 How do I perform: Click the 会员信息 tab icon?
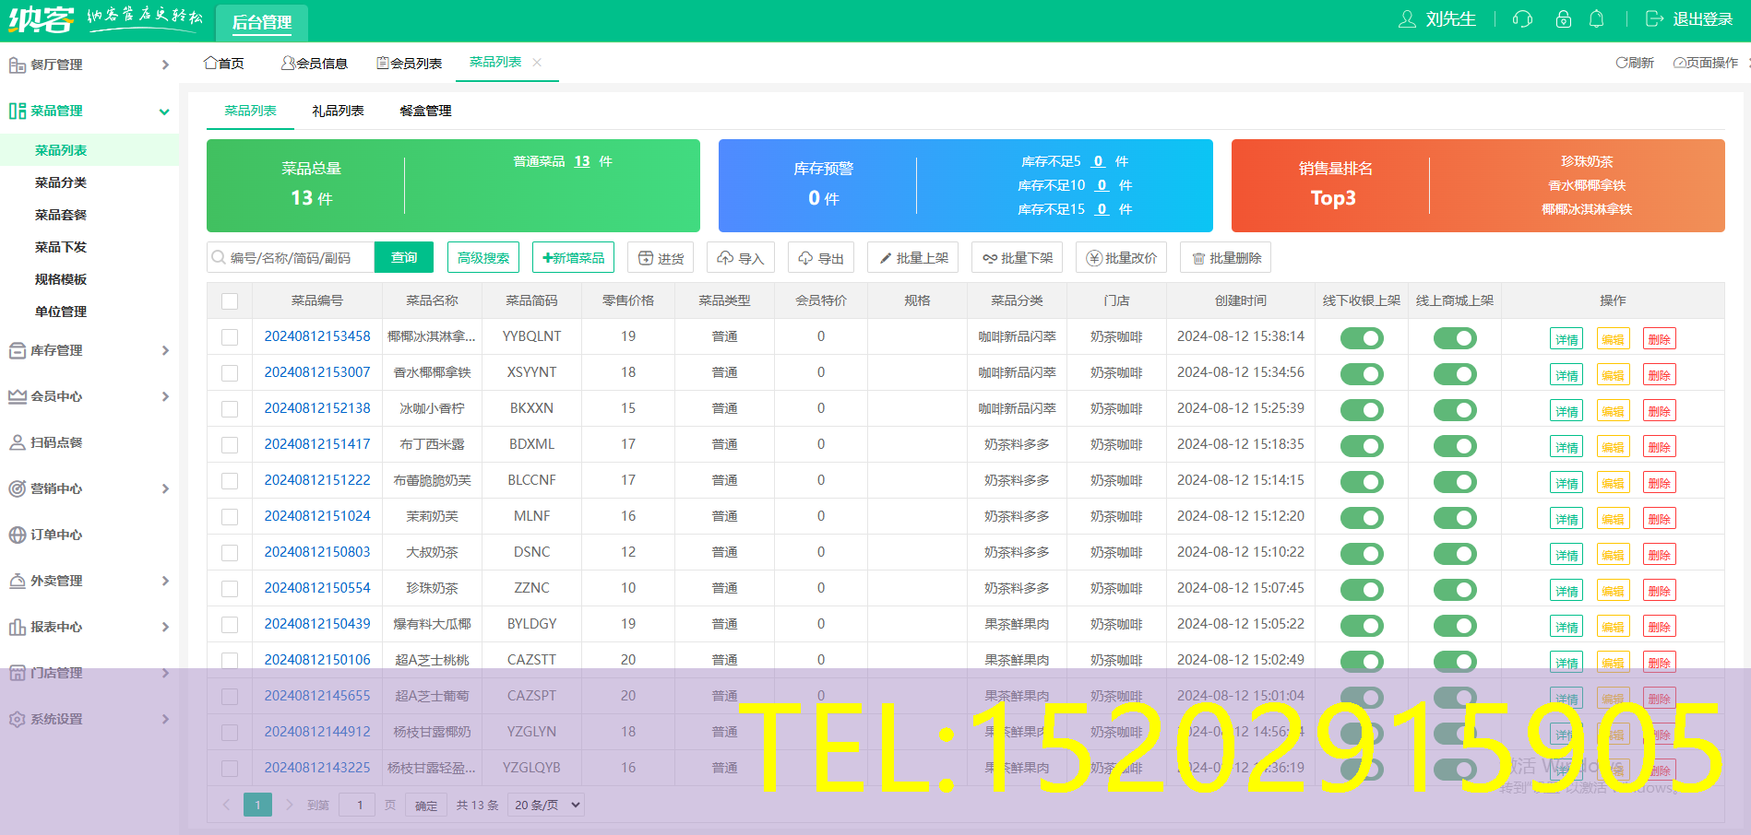tap(288, 63)
